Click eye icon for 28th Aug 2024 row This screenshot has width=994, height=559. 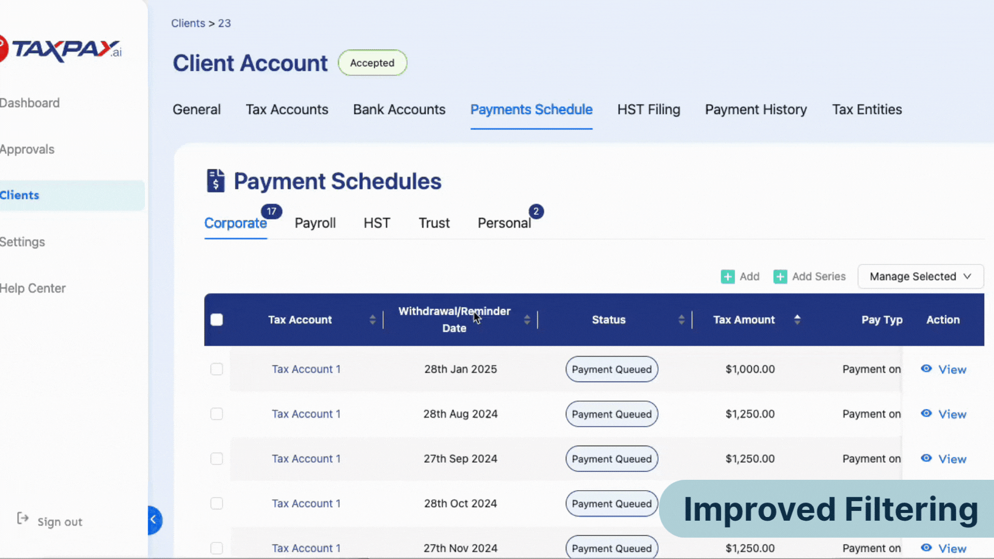coord(926,414)
